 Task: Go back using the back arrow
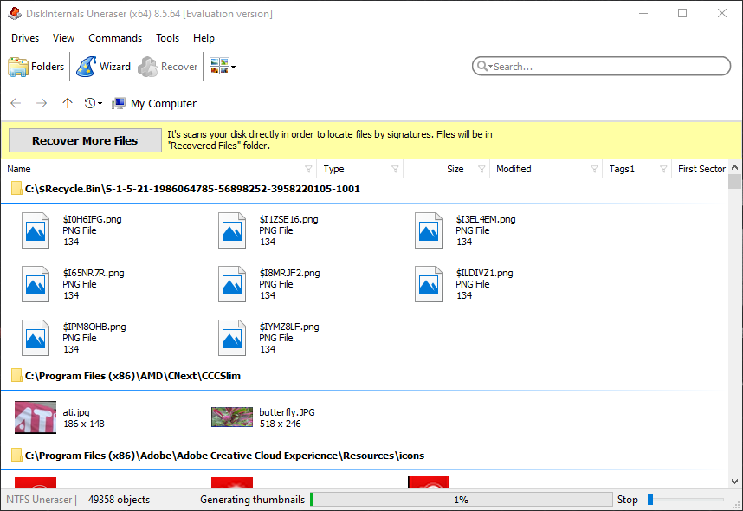pos(16,103)
